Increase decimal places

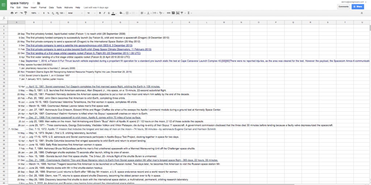click(57, 13)
